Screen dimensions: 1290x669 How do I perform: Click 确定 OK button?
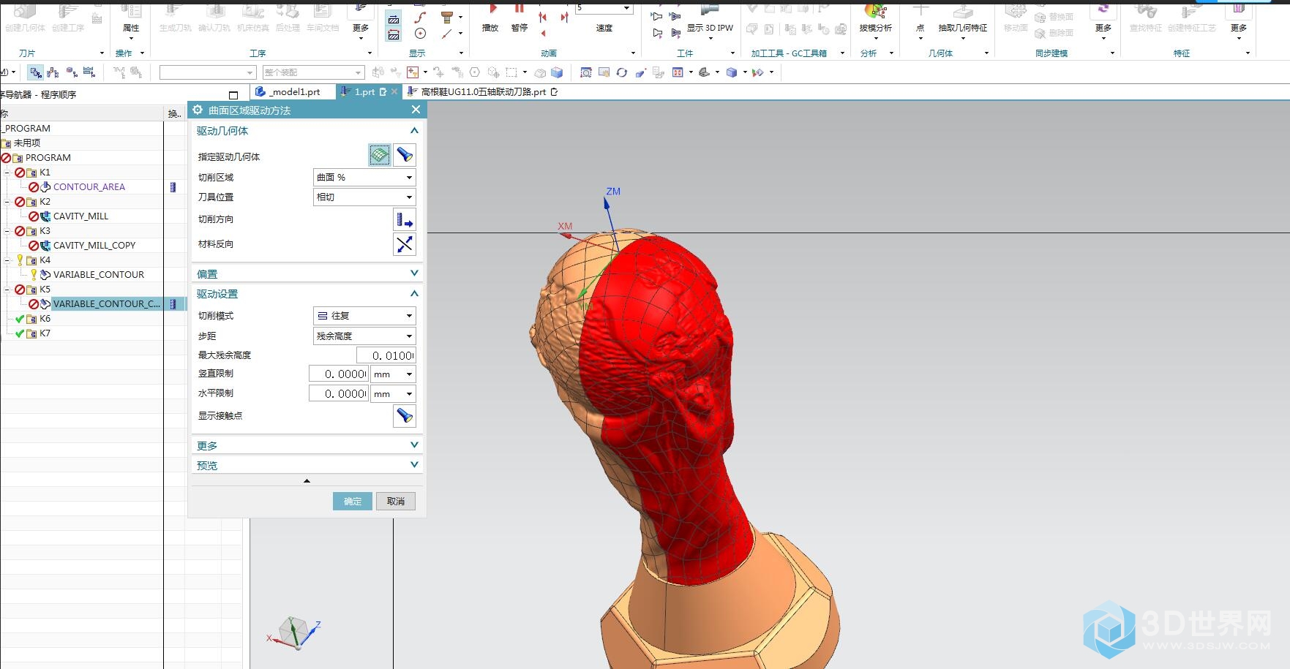(x=353, y=502)
